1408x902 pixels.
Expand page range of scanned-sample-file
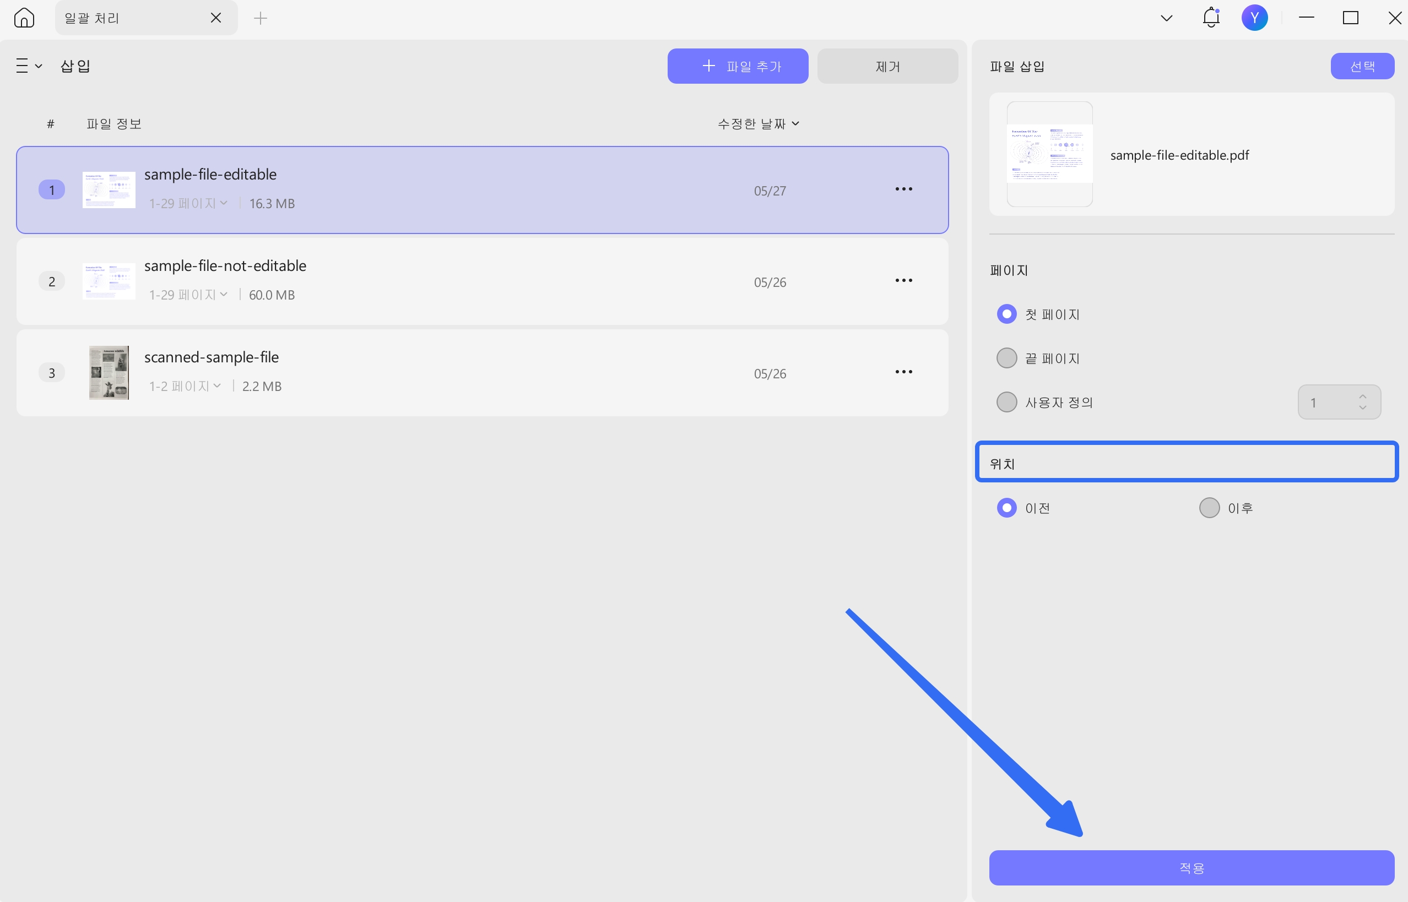pyautogui.click(x=185, y=386)
